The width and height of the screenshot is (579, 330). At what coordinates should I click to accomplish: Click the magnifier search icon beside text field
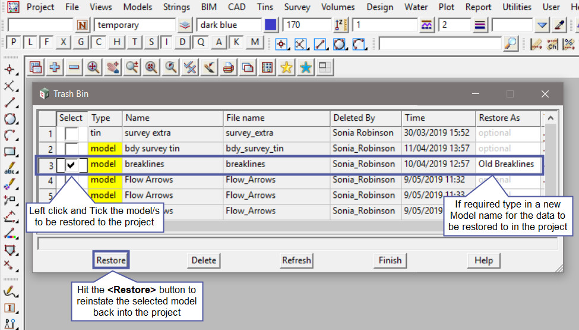(x=510, y=43)
